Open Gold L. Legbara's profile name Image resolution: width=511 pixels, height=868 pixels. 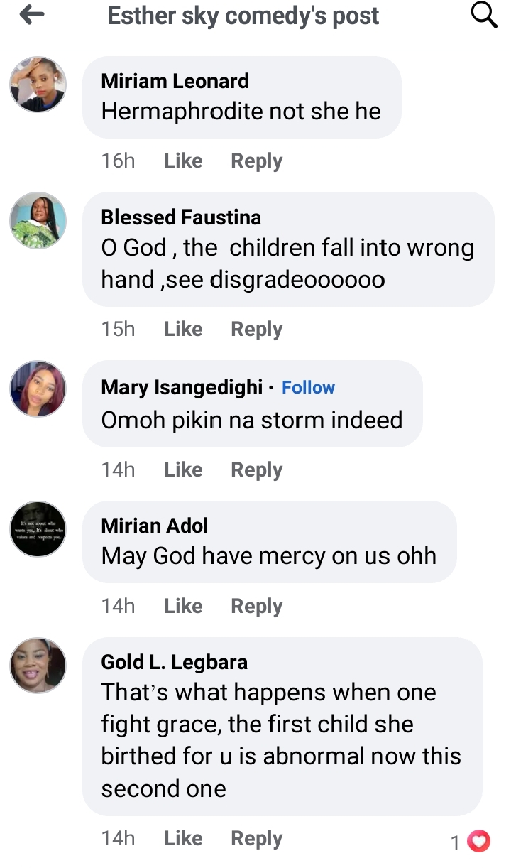click(175, 662)
